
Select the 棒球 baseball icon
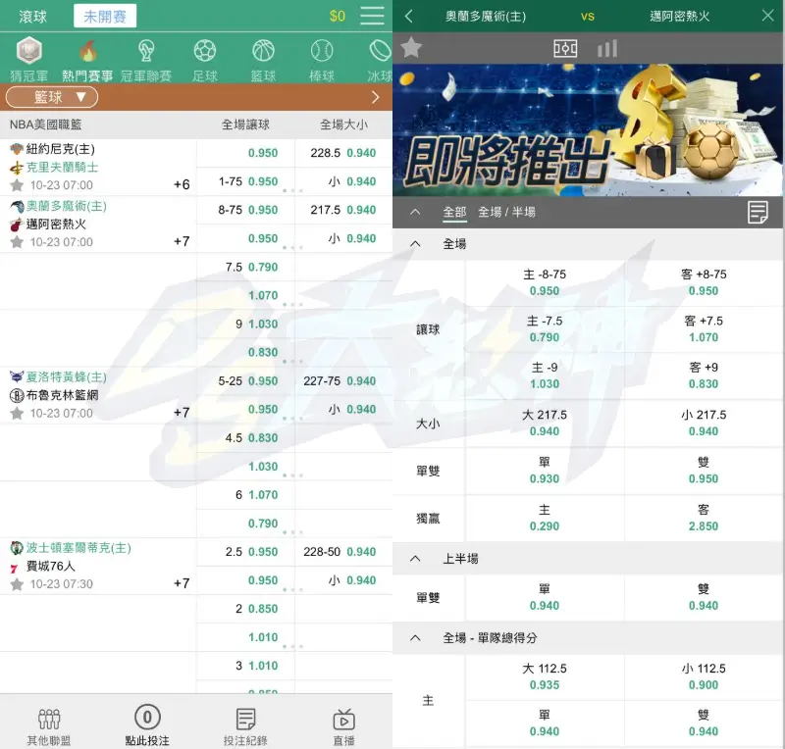pos(322,51)
